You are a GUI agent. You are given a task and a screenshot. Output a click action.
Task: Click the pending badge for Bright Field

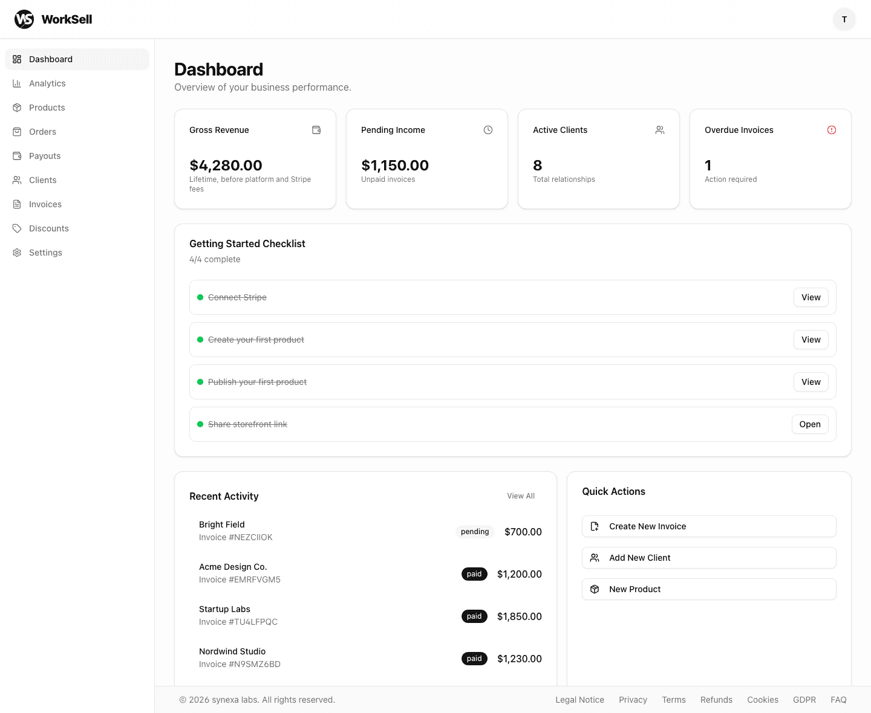(x=475, y=532)
